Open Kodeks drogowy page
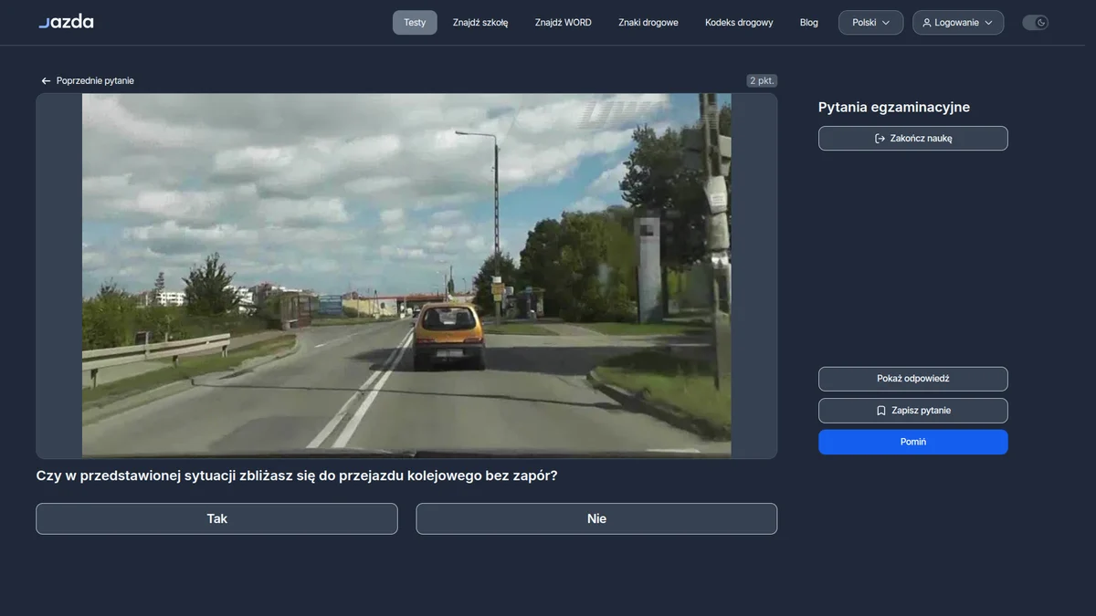The height and width of the screenshot is (616, 1096). (739, 23)
